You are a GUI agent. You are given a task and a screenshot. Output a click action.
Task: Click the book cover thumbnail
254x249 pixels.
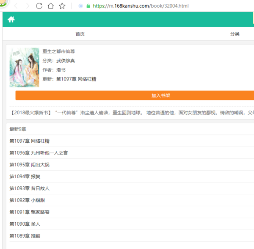point(24,67)
